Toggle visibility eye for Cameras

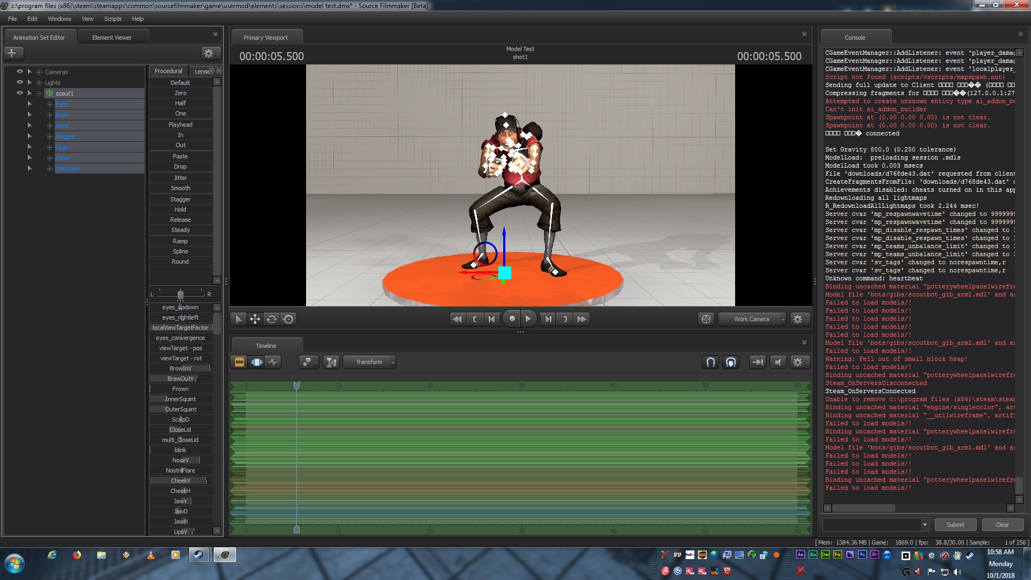20,71
